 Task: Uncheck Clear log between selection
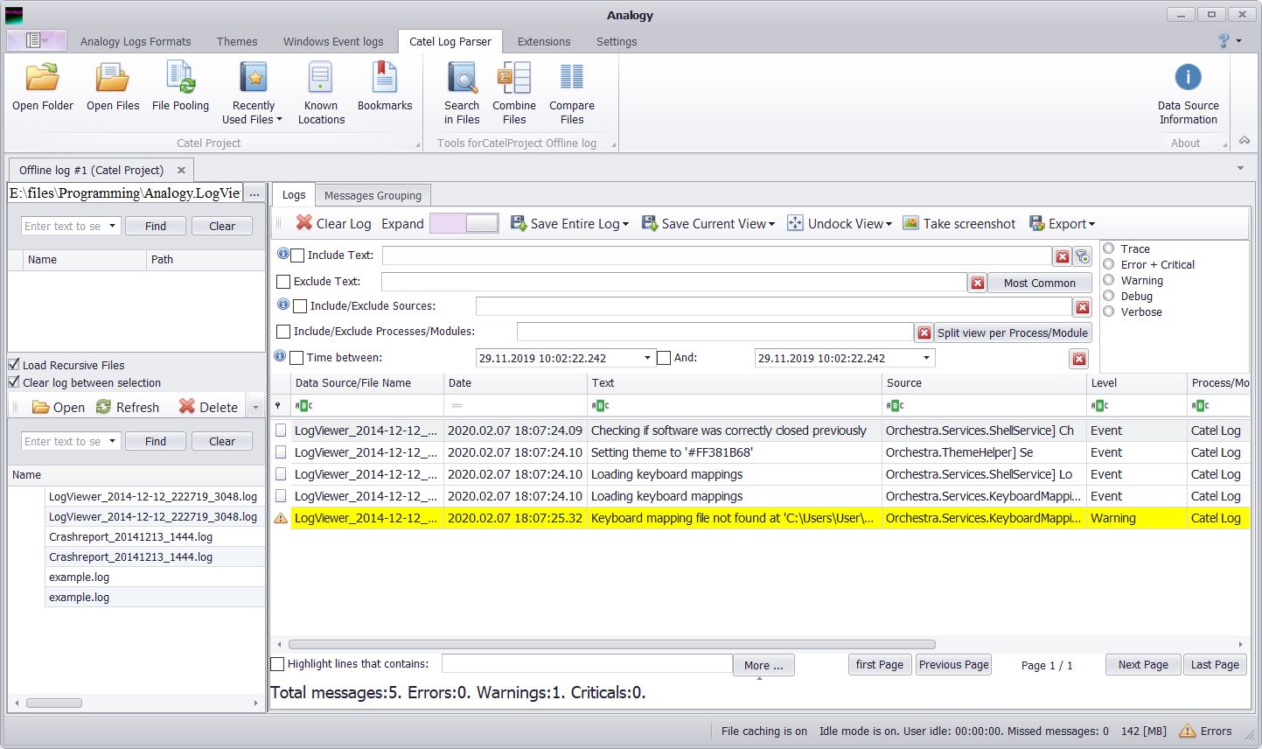(x=14, y=381)
